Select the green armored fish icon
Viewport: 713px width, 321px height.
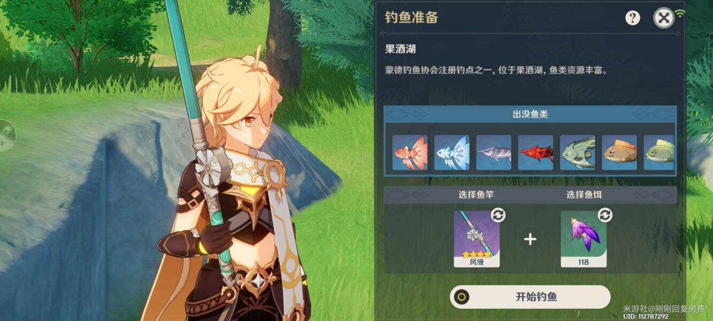click(x=578, y=152)
